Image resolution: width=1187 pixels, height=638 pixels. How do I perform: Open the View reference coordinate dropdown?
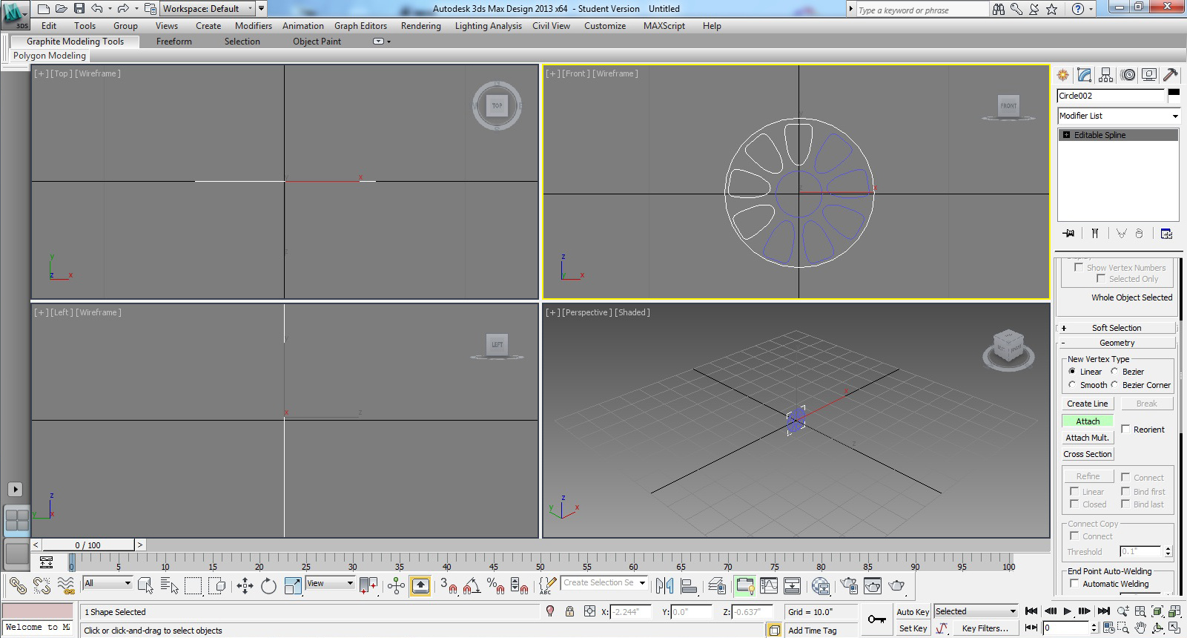point(330,583)
